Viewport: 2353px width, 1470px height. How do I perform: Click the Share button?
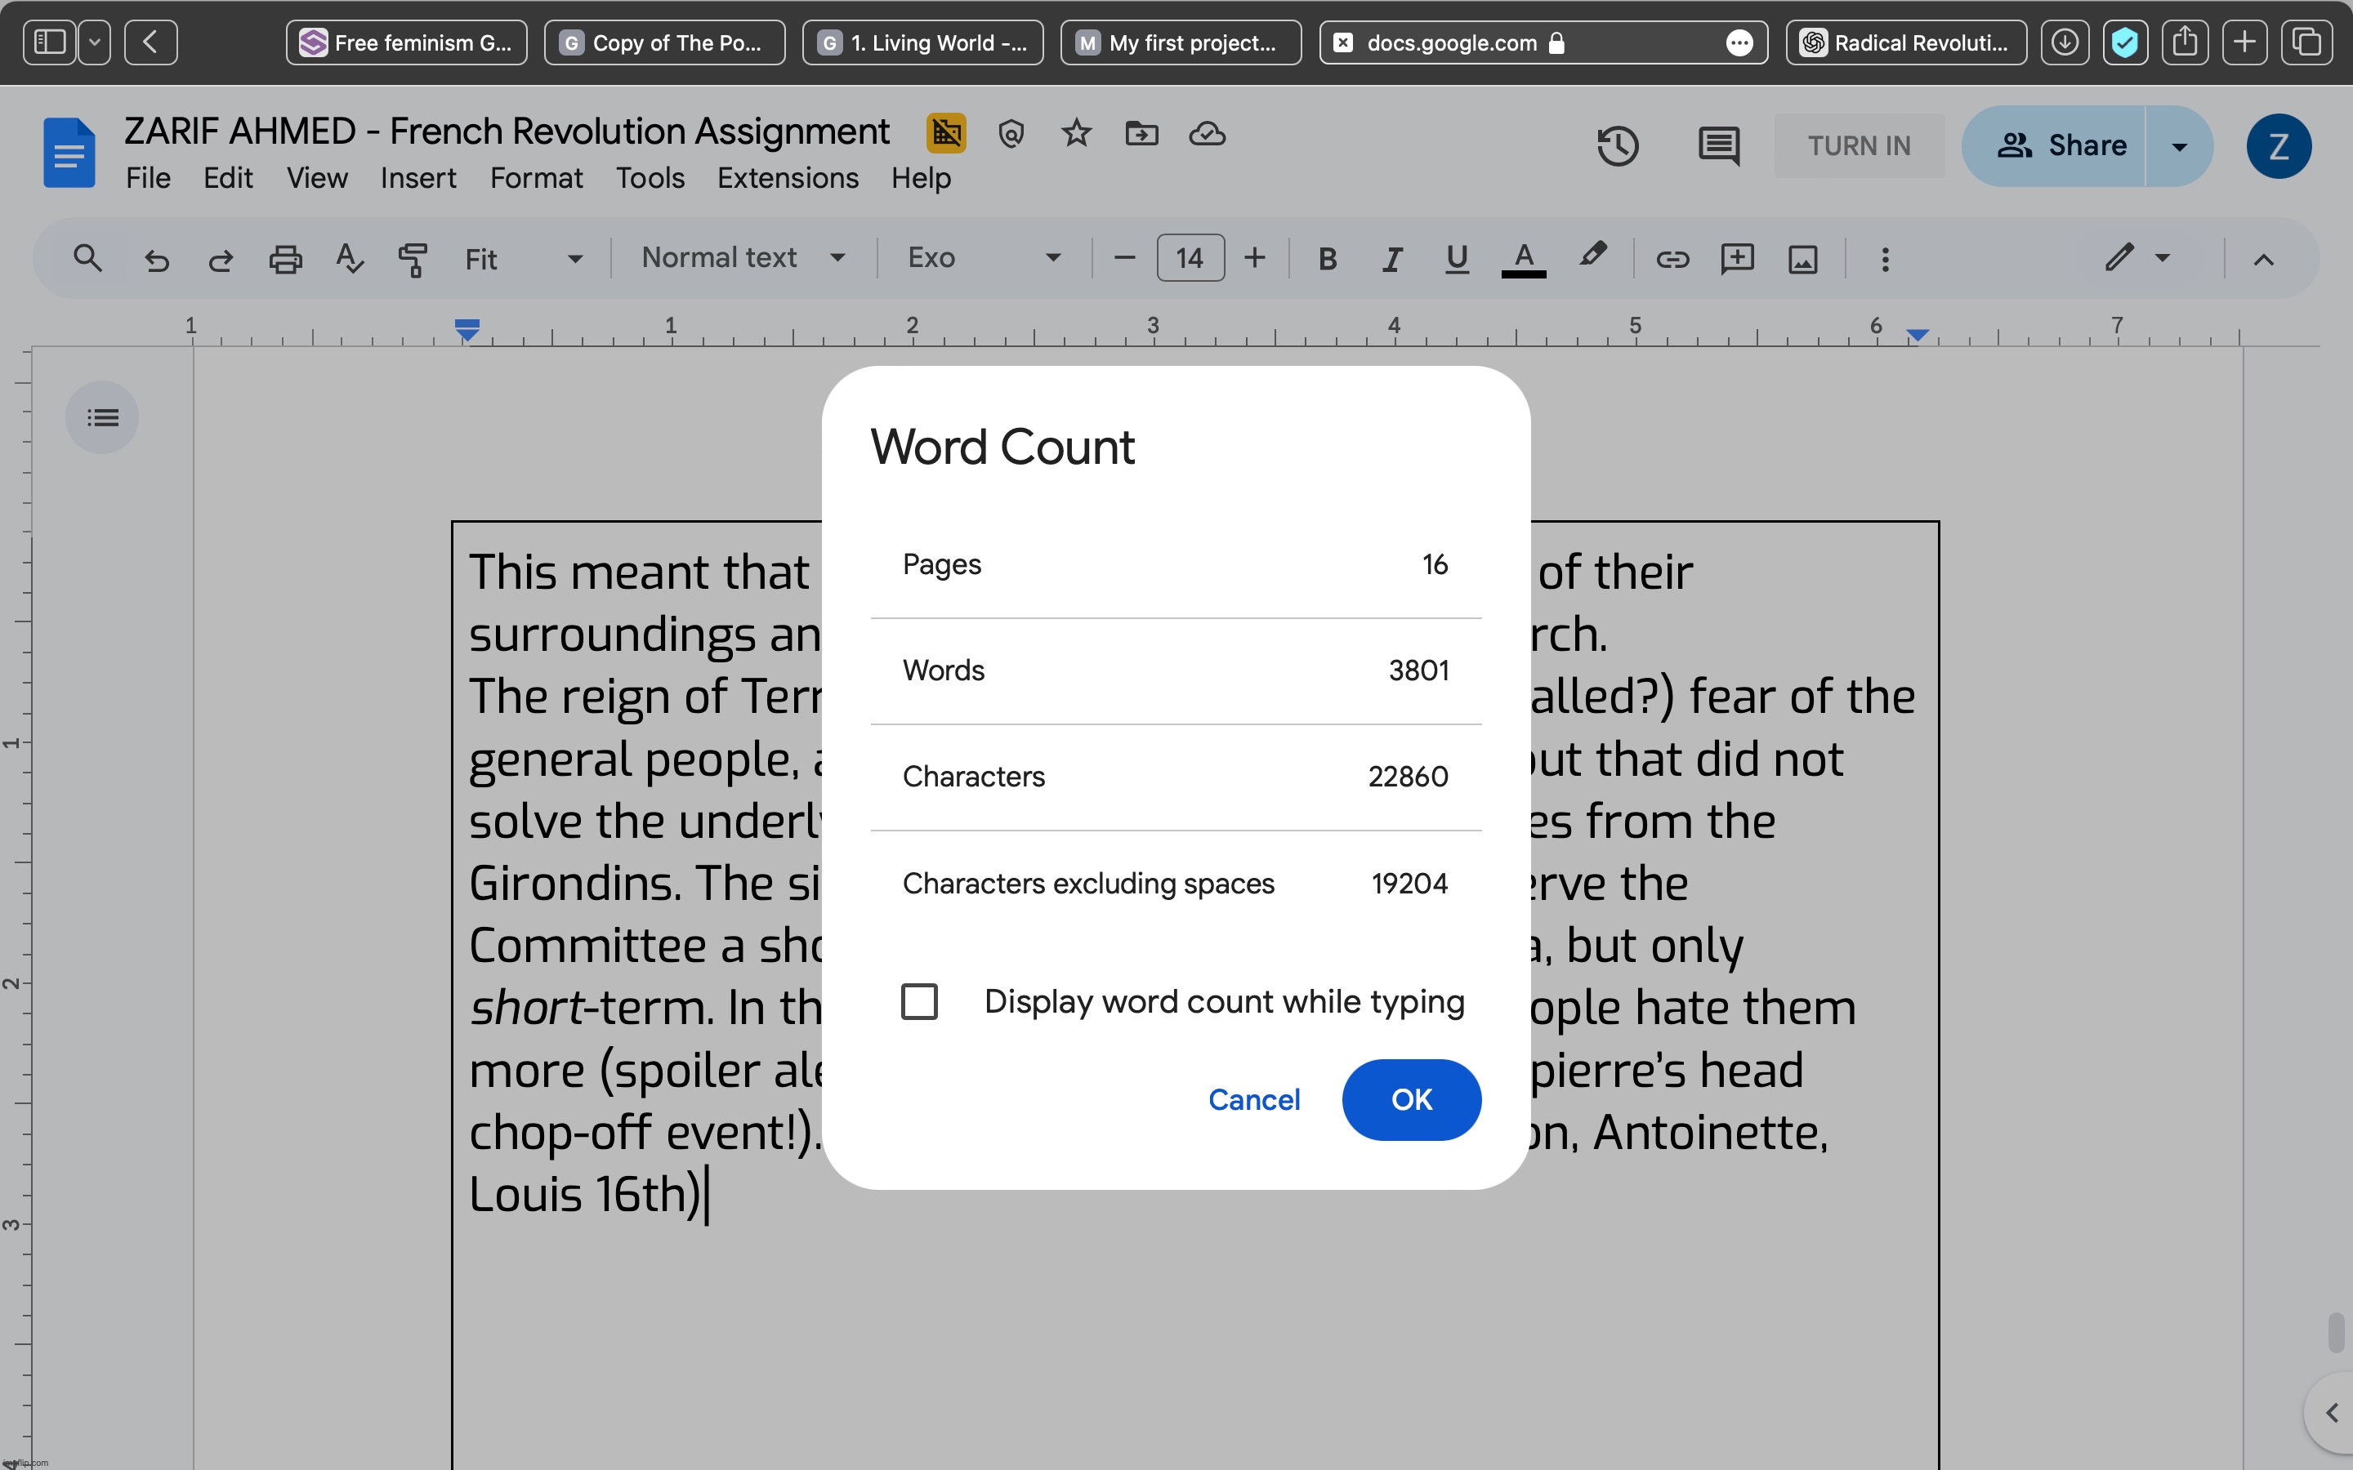coord(2053,146)
